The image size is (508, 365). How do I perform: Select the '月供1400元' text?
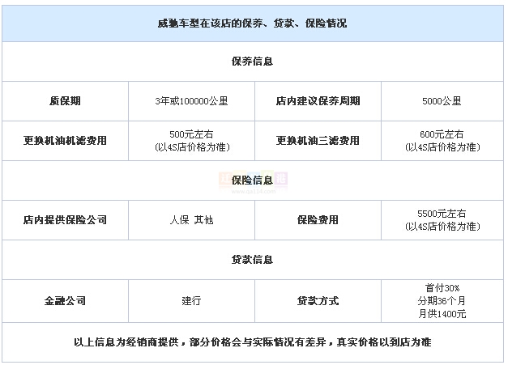[442, 313]
